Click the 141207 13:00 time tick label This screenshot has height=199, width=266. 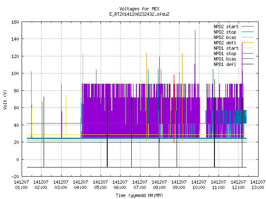pyautogui.click(x=258, y=185)
